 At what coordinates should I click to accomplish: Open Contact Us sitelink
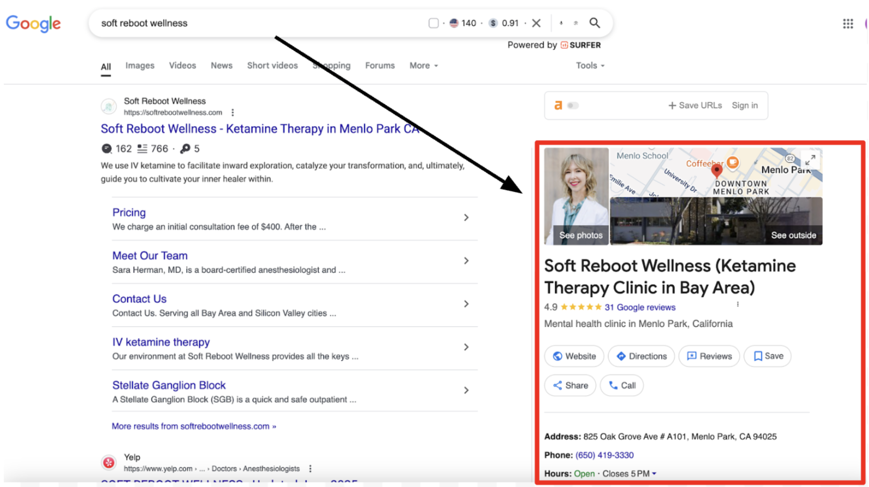[x=139, y=299]
